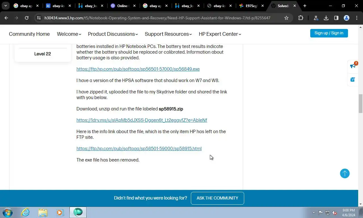Open Action Center flag icon
The height and width of the screenshot is (218, 363).
click(320, 213)
